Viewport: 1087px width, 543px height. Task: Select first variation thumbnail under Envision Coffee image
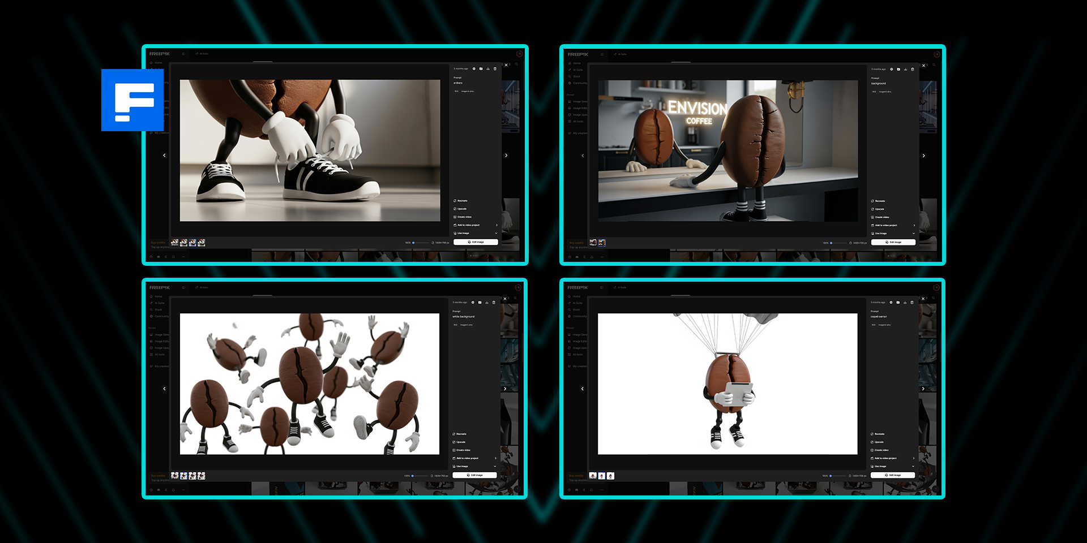(593, 243)
